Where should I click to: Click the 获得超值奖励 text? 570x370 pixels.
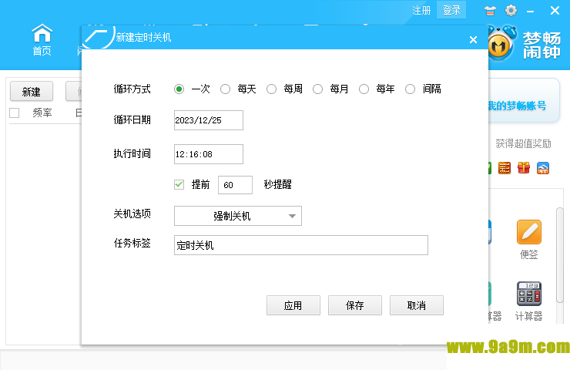pos(523,143)
